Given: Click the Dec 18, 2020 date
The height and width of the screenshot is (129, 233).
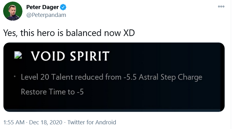Looking at the screenshot, I should (46, 122).
